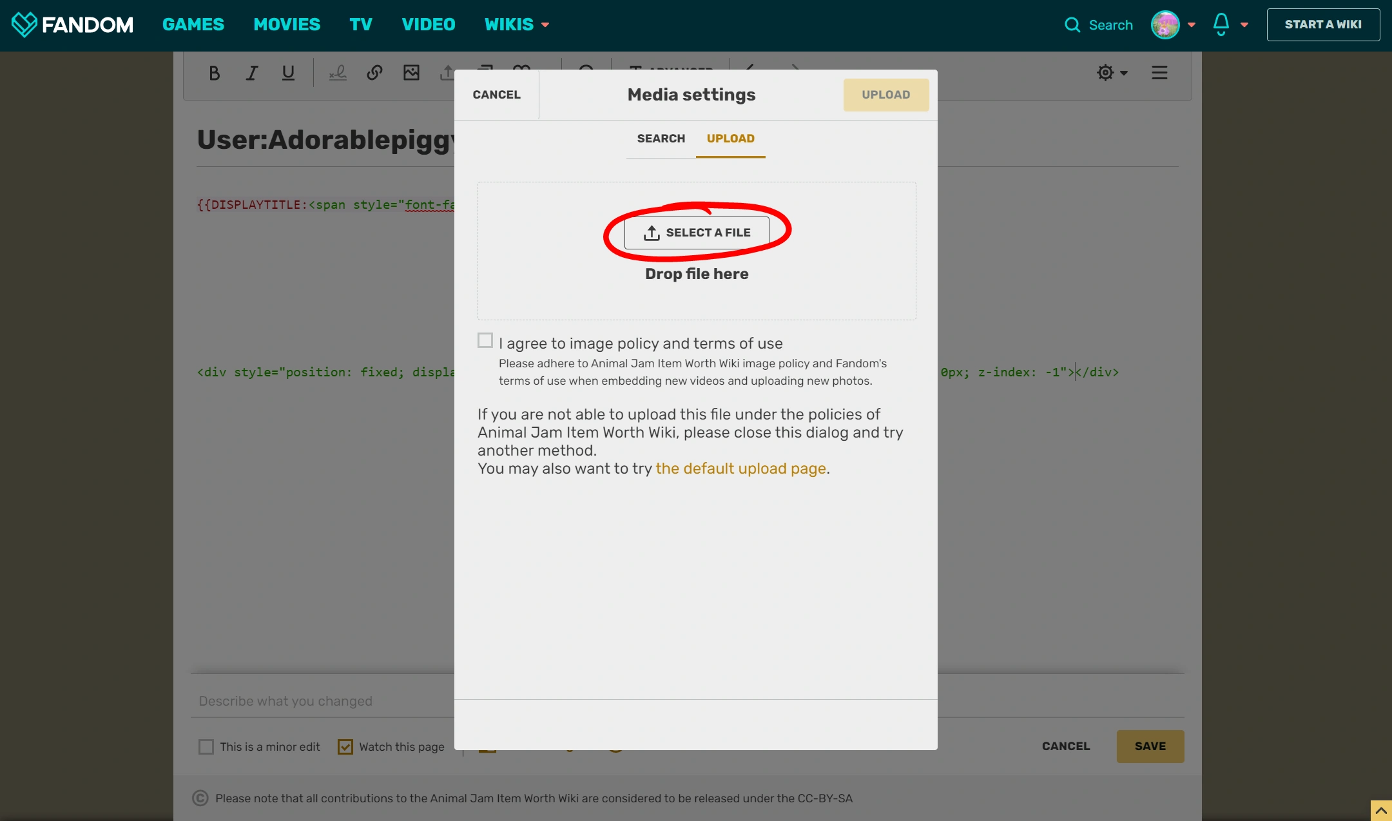Enable This is a minor edit

(x=206, y=747)
